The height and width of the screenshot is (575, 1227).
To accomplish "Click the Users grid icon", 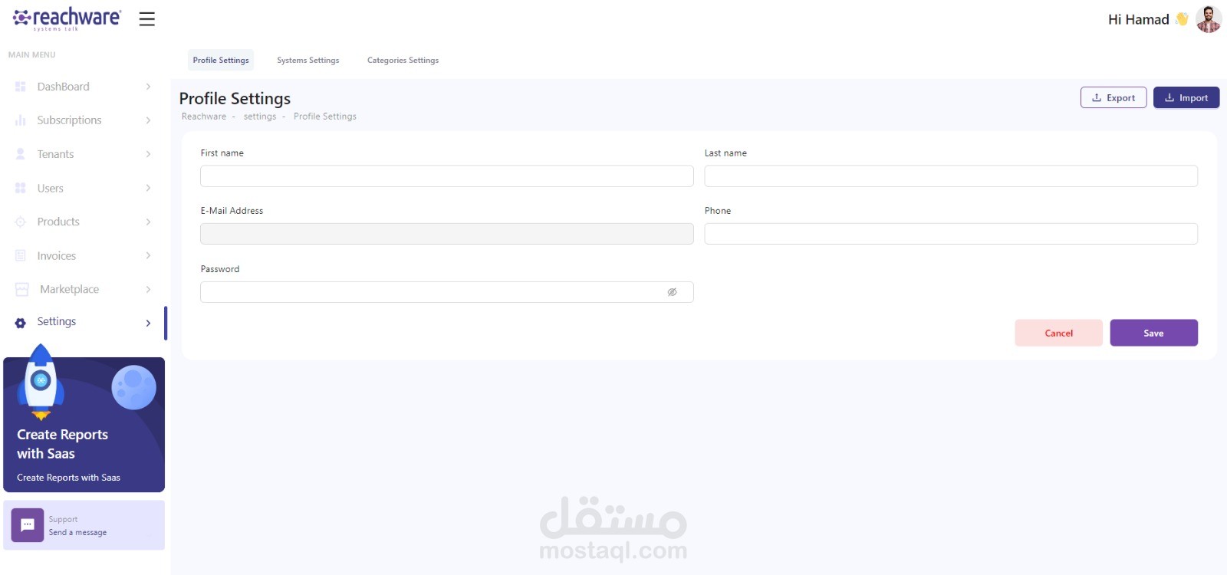I will [x=21, y=188].
